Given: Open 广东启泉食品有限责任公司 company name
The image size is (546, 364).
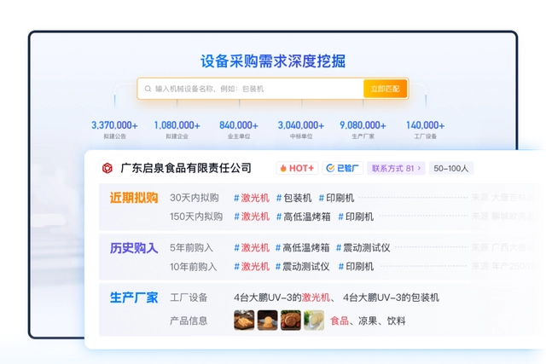Looking at the screenshot, I should pos(186,168).
